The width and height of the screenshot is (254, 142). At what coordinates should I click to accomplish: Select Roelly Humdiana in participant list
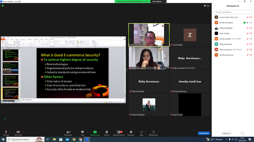tap(233, 22)
